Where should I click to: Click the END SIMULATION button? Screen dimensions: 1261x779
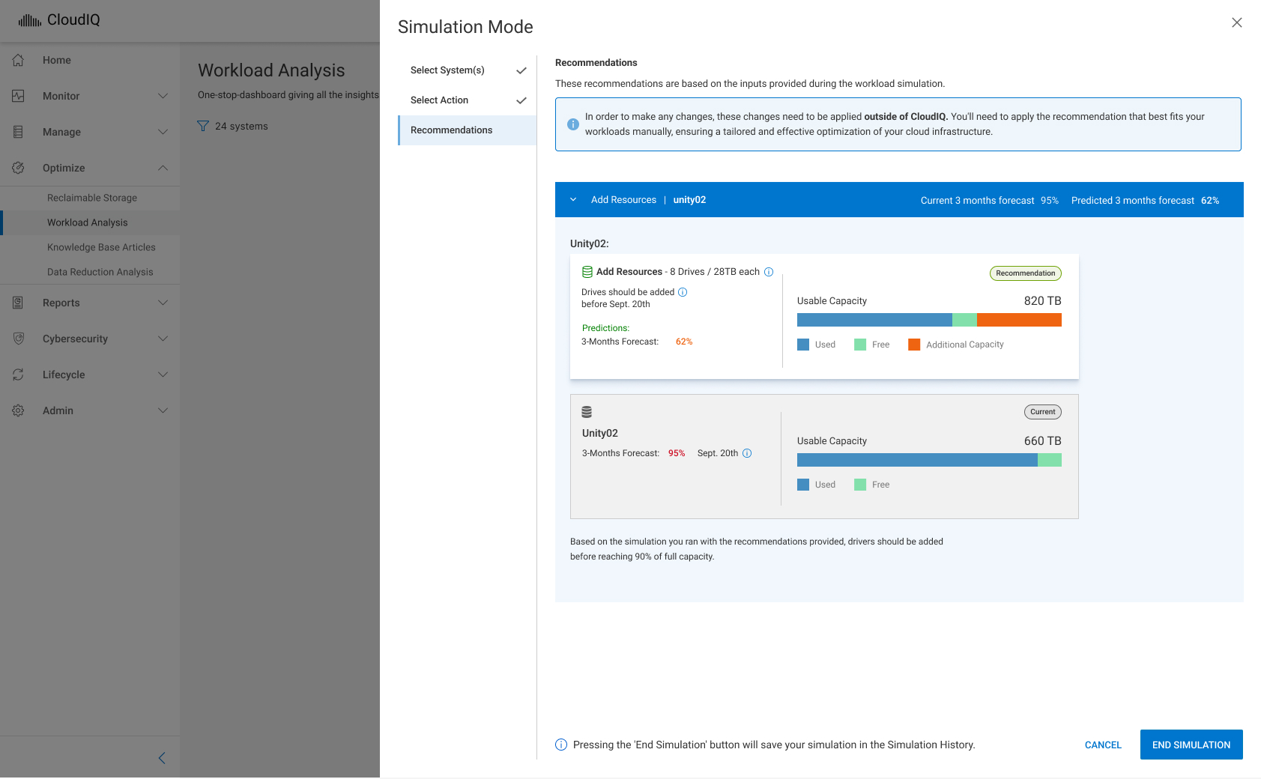coord(1191,745)
